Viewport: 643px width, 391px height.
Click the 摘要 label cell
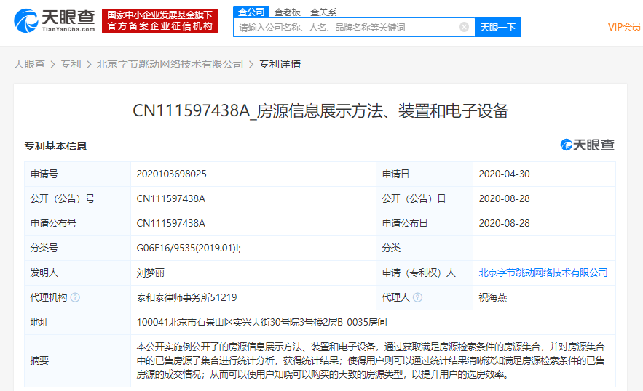(x=77, y=360)
